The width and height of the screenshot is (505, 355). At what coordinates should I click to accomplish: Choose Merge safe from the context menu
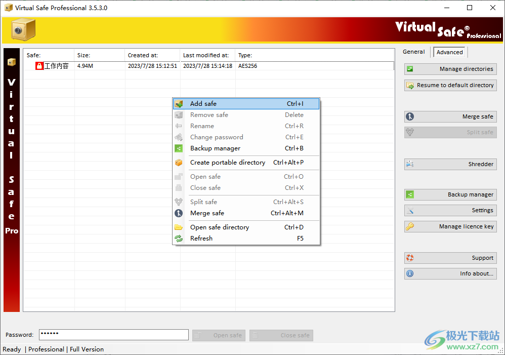point(246,213)
